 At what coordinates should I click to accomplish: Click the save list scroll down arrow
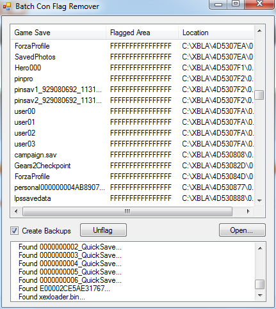[x=259, y=200]
